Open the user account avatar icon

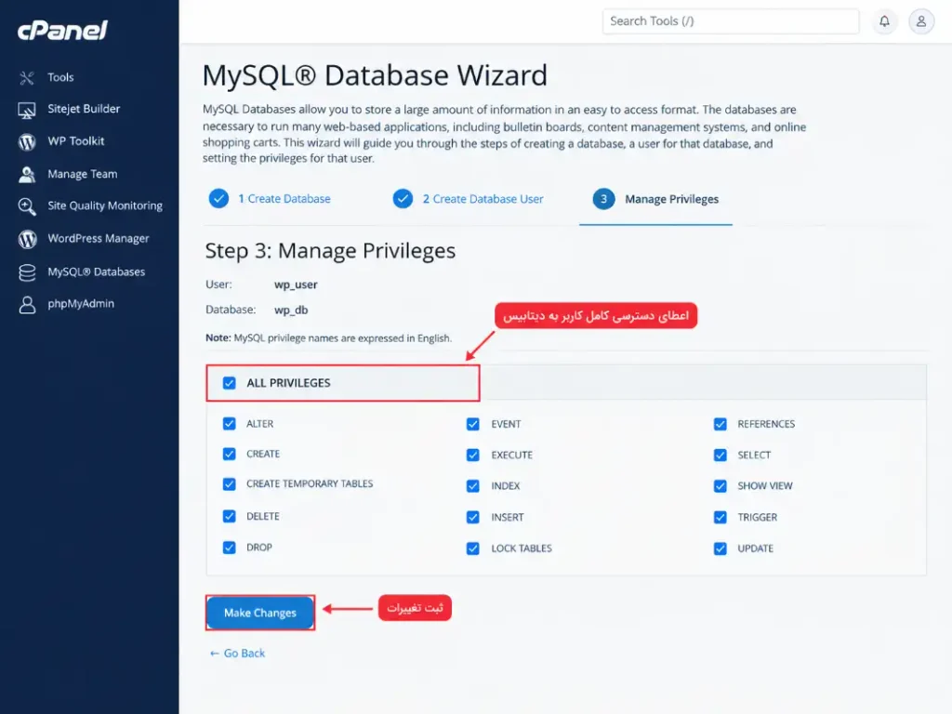[921, 21]
